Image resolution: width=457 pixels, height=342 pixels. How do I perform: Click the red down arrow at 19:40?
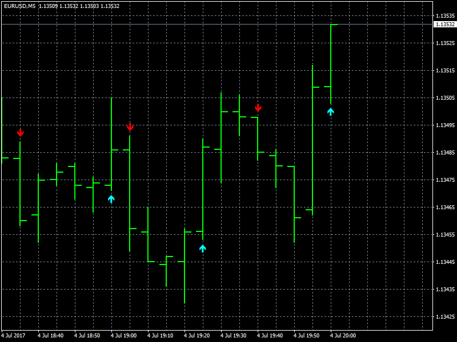pyautogui.click(x=258, y=108)
